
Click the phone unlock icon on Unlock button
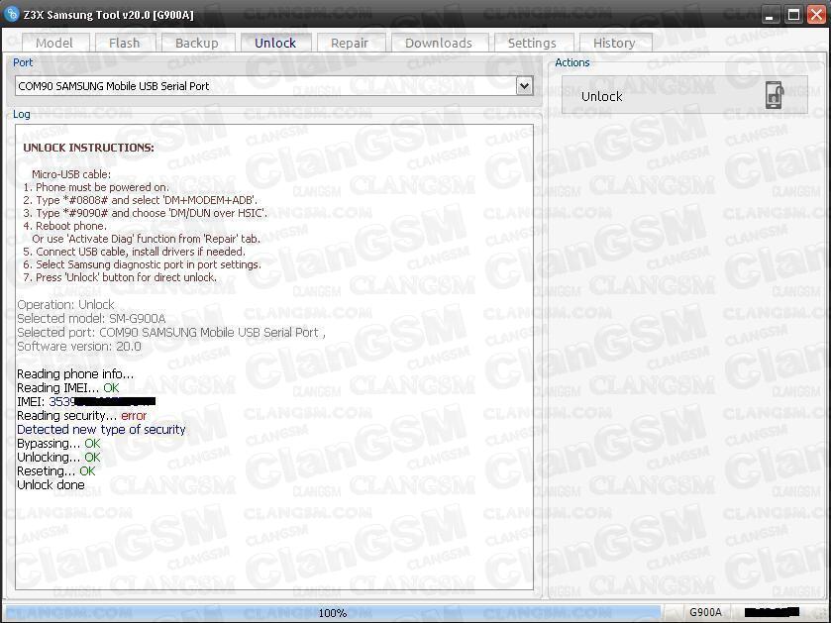tap(775, 95)
